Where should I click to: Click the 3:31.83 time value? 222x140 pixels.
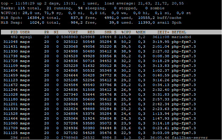[x=161, y=94]
